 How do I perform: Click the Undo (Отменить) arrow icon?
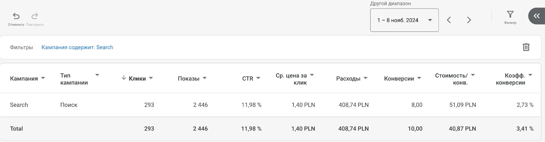16,16
